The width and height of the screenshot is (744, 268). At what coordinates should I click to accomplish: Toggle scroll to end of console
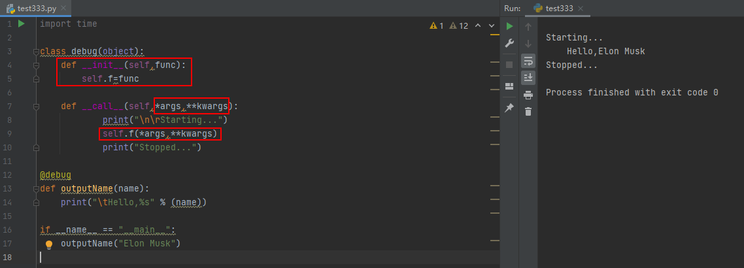528,78
